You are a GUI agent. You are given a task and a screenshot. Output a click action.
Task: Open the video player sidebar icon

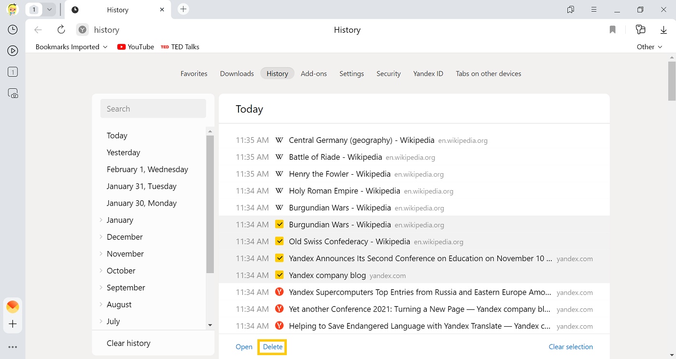(x=13, y=51)
